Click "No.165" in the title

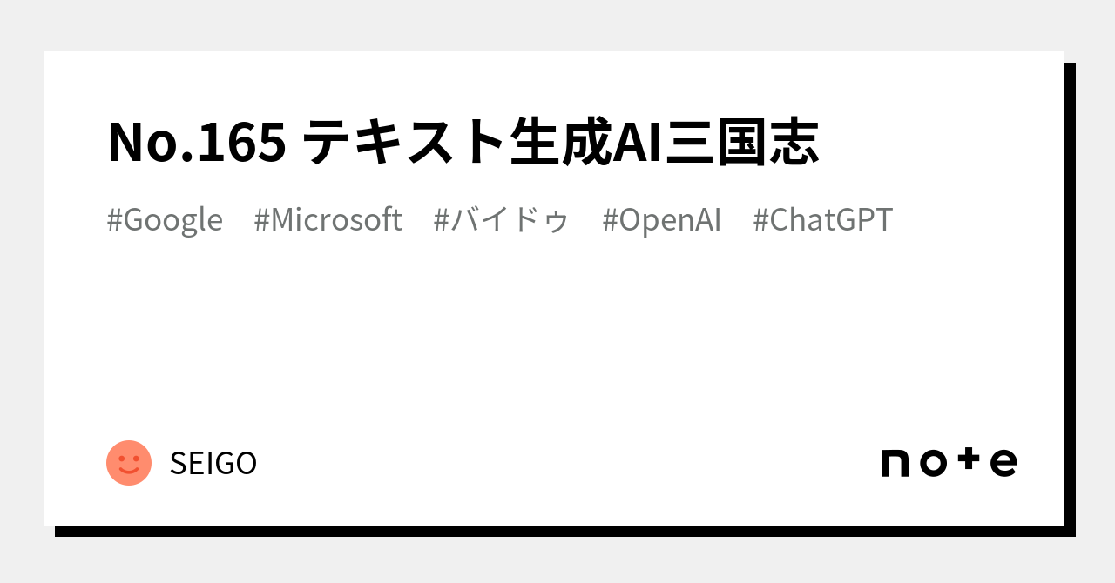(197, 143)
